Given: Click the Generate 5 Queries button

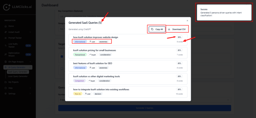Looking at the screenshot, I should click(144, 108).
